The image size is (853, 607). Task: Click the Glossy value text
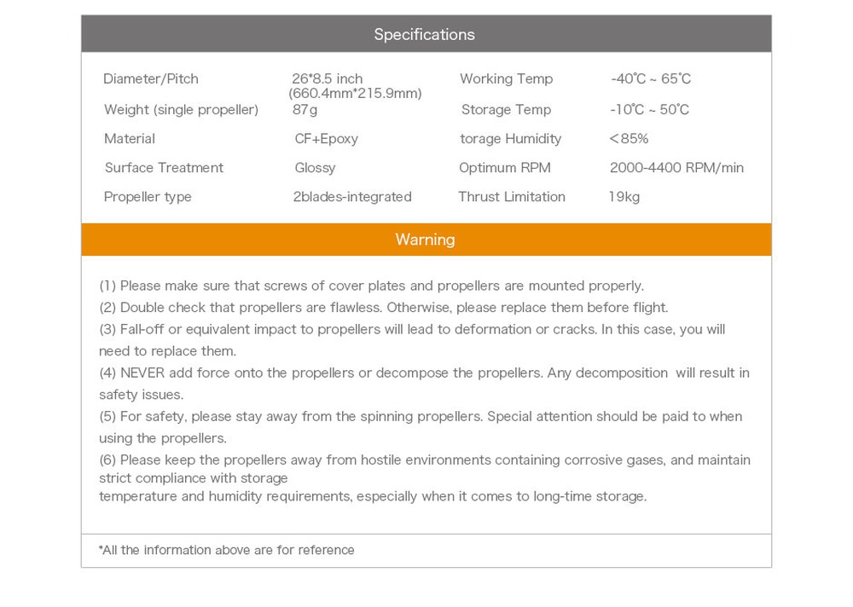(315, 168)
